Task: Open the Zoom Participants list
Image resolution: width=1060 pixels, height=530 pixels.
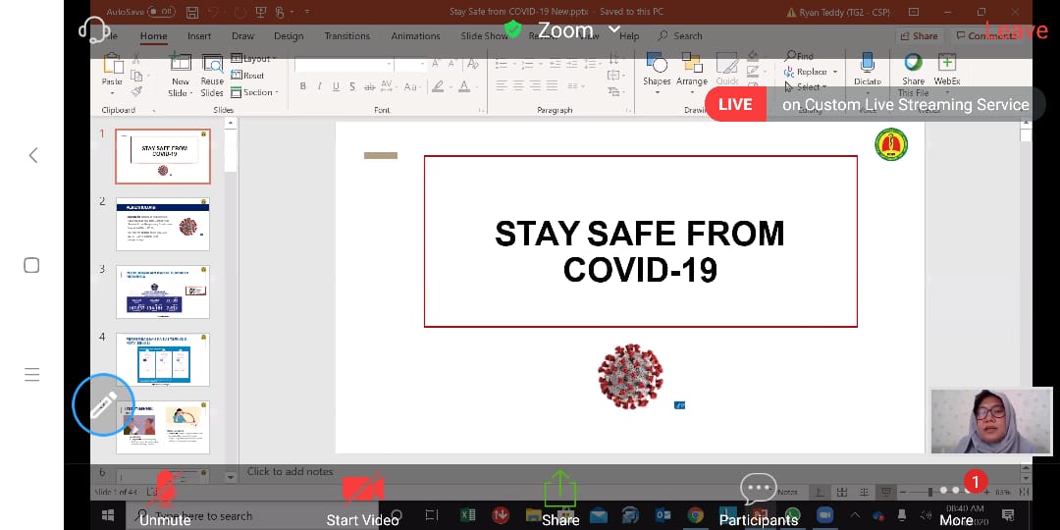Action: click(759, 500)
